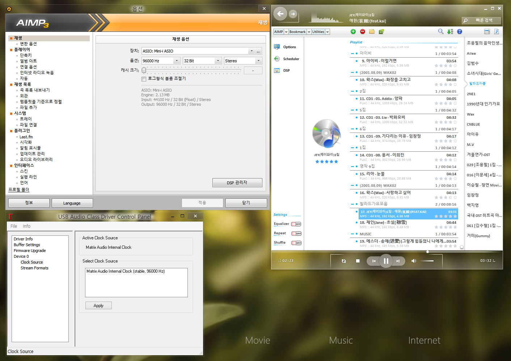Go forward with the right arrow button
This screenshot has height=361, width=511.
[x=293, y=14]
